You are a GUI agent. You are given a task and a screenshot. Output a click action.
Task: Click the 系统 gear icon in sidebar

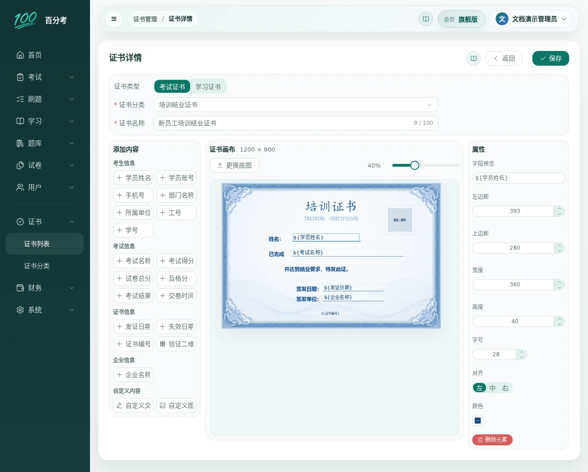tap(20, 310)
